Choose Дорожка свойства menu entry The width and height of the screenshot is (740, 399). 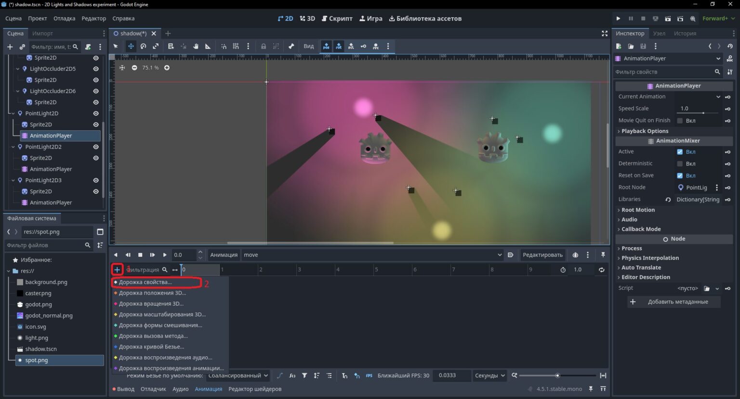pyautogui.click(x=145, y=282)
